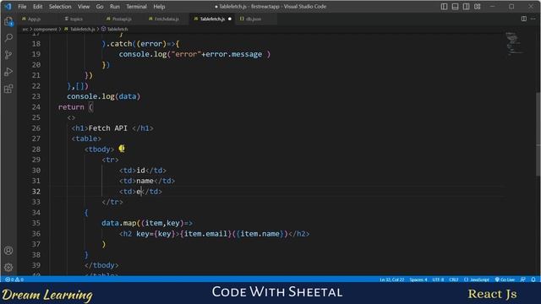Toggle the secondary side bar
This screenshot has height=304, width=541.
(466, 6)
